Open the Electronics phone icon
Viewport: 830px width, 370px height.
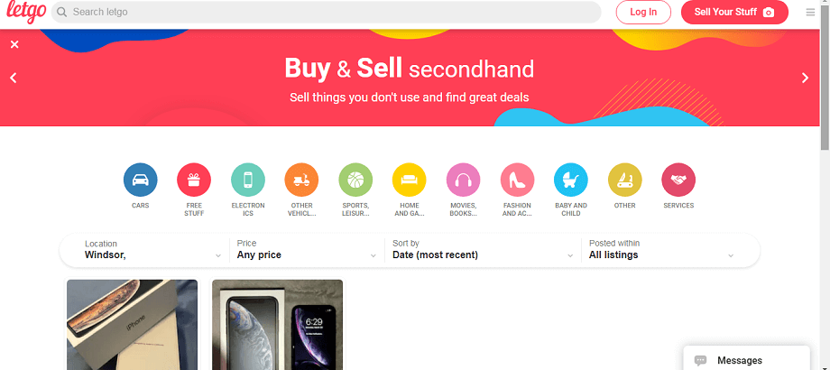(x=248, y=180)
